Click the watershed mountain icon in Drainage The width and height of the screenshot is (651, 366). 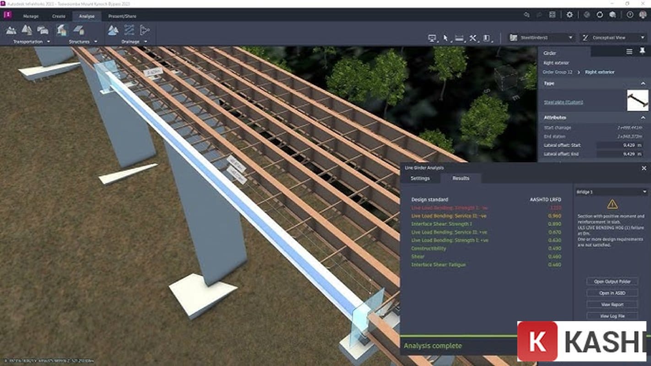coord(113,30)
